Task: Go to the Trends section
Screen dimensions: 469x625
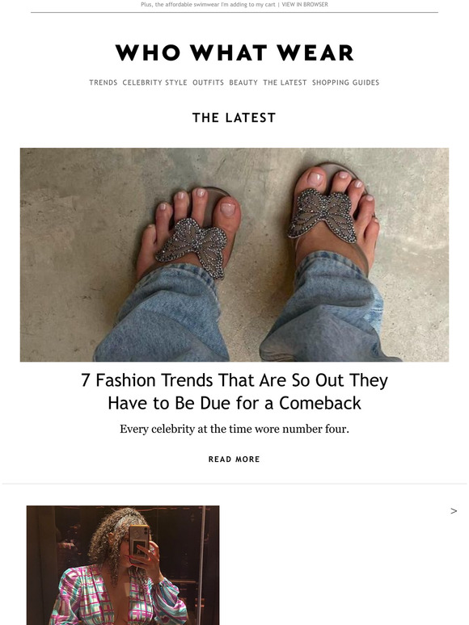Action: pyautogui.click(x=103, y=82)
